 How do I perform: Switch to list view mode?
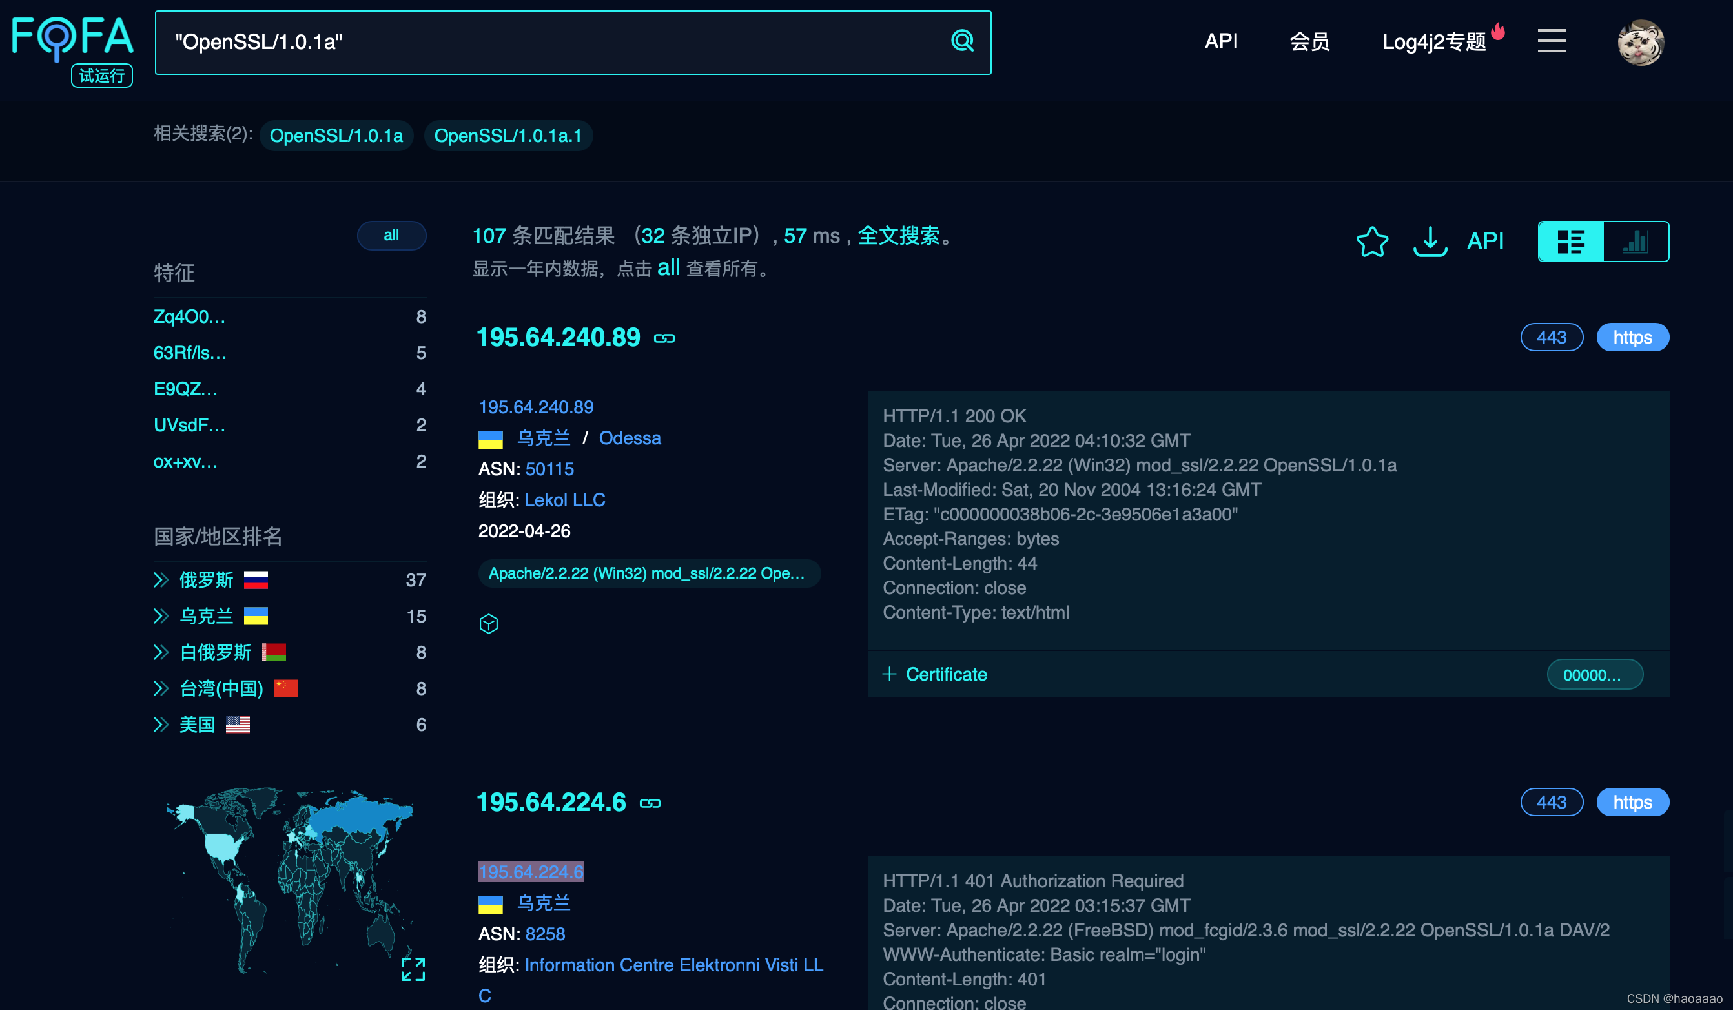1571,242
